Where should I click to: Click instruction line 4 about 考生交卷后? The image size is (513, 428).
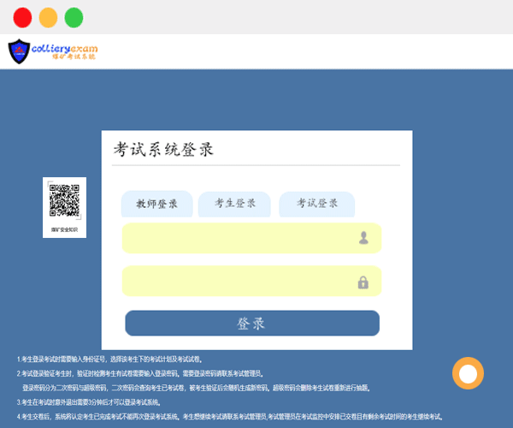231,417
